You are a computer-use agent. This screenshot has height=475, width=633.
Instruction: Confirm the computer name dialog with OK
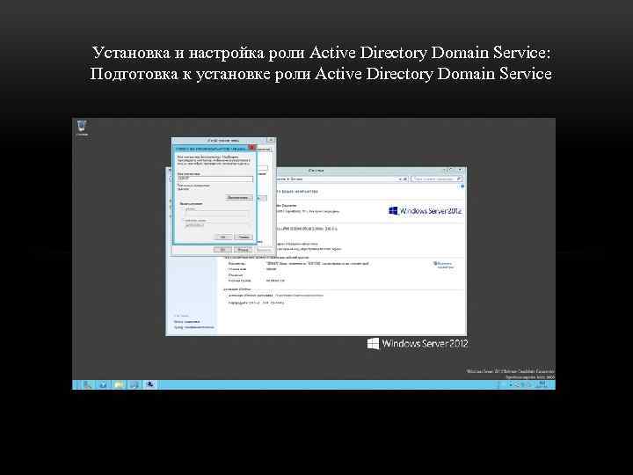223,237
